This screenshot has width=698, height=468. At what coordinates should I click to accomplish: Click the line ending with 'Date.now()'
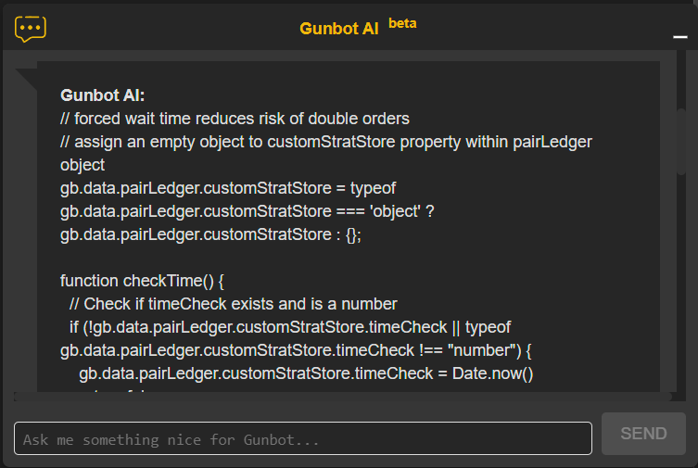tap(306, 373)
